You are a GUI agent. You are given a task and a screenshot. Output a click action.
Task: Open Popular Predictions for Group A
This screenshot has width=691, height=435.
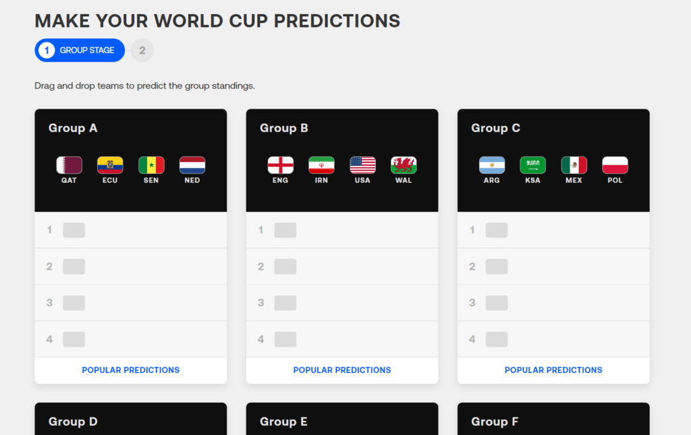(x=131, y=370)
